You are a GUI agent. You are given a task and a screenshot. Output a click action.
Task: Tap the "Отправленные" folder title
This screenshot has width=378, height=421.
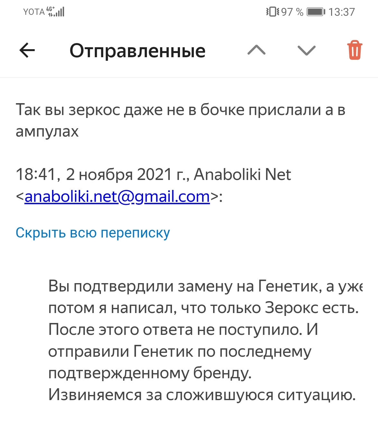138,51
